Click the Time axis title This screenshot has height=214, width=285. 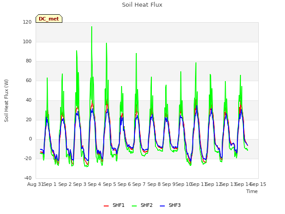tap(252, 191)
